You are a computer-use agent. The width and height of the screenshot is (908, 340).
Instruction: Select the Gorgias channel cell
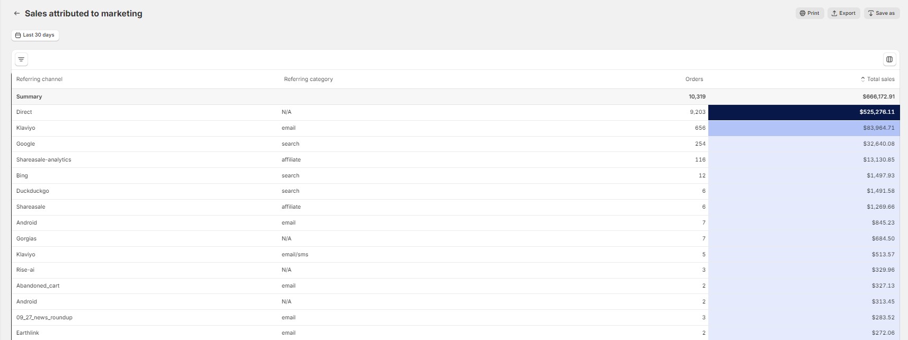26,238
